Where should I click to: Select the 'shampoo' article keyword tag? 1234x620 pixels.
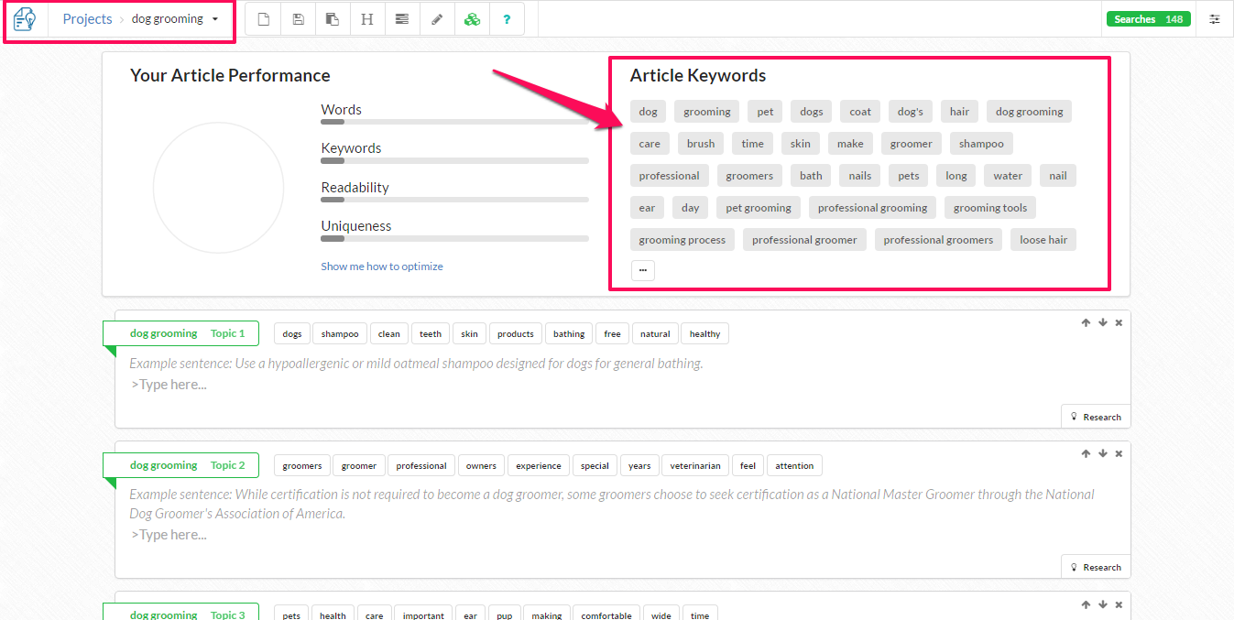click(981, 144)
